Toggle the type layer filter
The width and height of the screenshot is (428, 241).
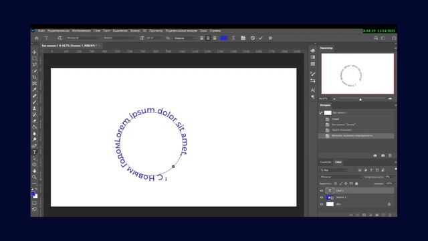[371, 170]
